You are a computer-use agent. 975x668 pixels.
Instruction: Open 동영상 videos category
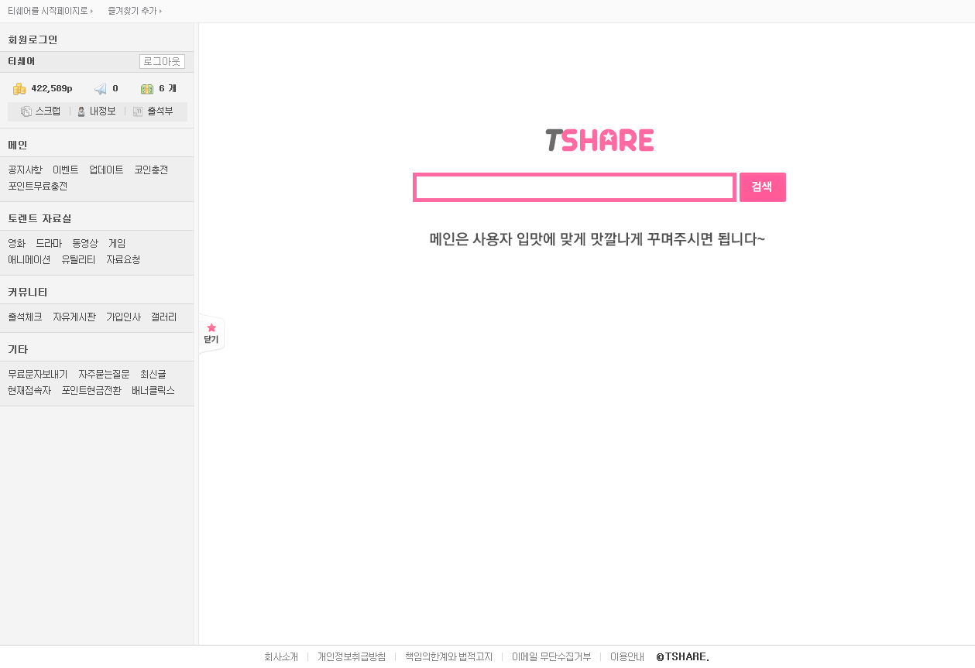[85, 244]
